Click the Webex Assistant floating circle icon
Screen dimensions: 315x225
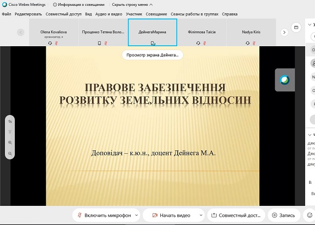pos(284,80)
